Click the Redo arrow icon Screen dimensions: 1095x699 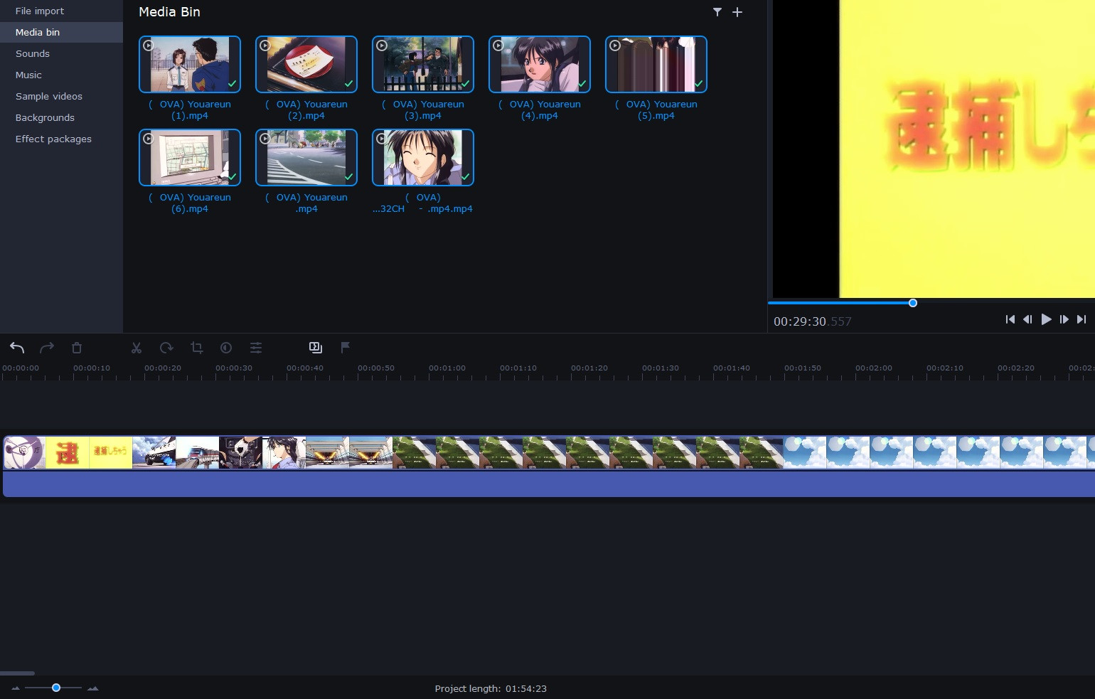tap(47, 348)
